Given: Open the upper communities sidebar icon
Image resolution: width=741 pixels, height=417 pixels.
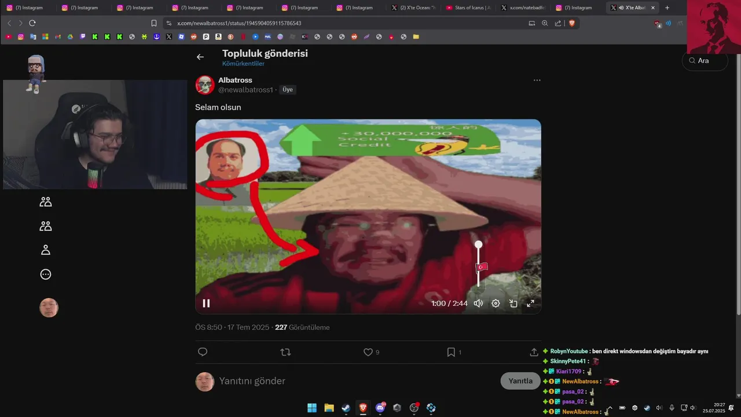Looking at the screenshot, I should click(x=46, y=202).
